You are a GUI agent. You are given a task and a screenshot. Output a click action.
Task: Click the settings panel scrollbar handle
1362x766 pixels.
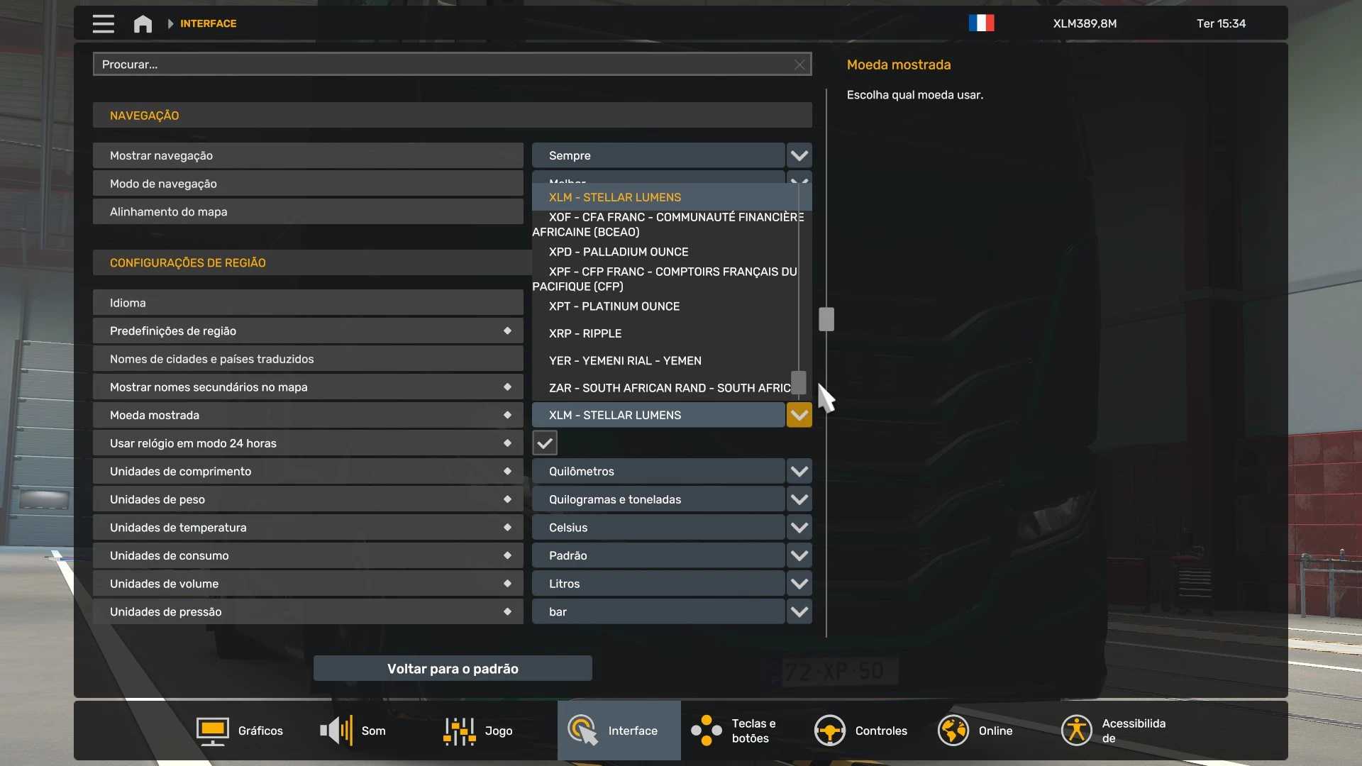pos(826,319)
